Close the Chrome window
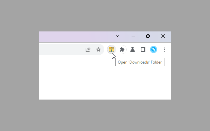The width and height of the screenshot is (210, 131). [x=163, y=36]
